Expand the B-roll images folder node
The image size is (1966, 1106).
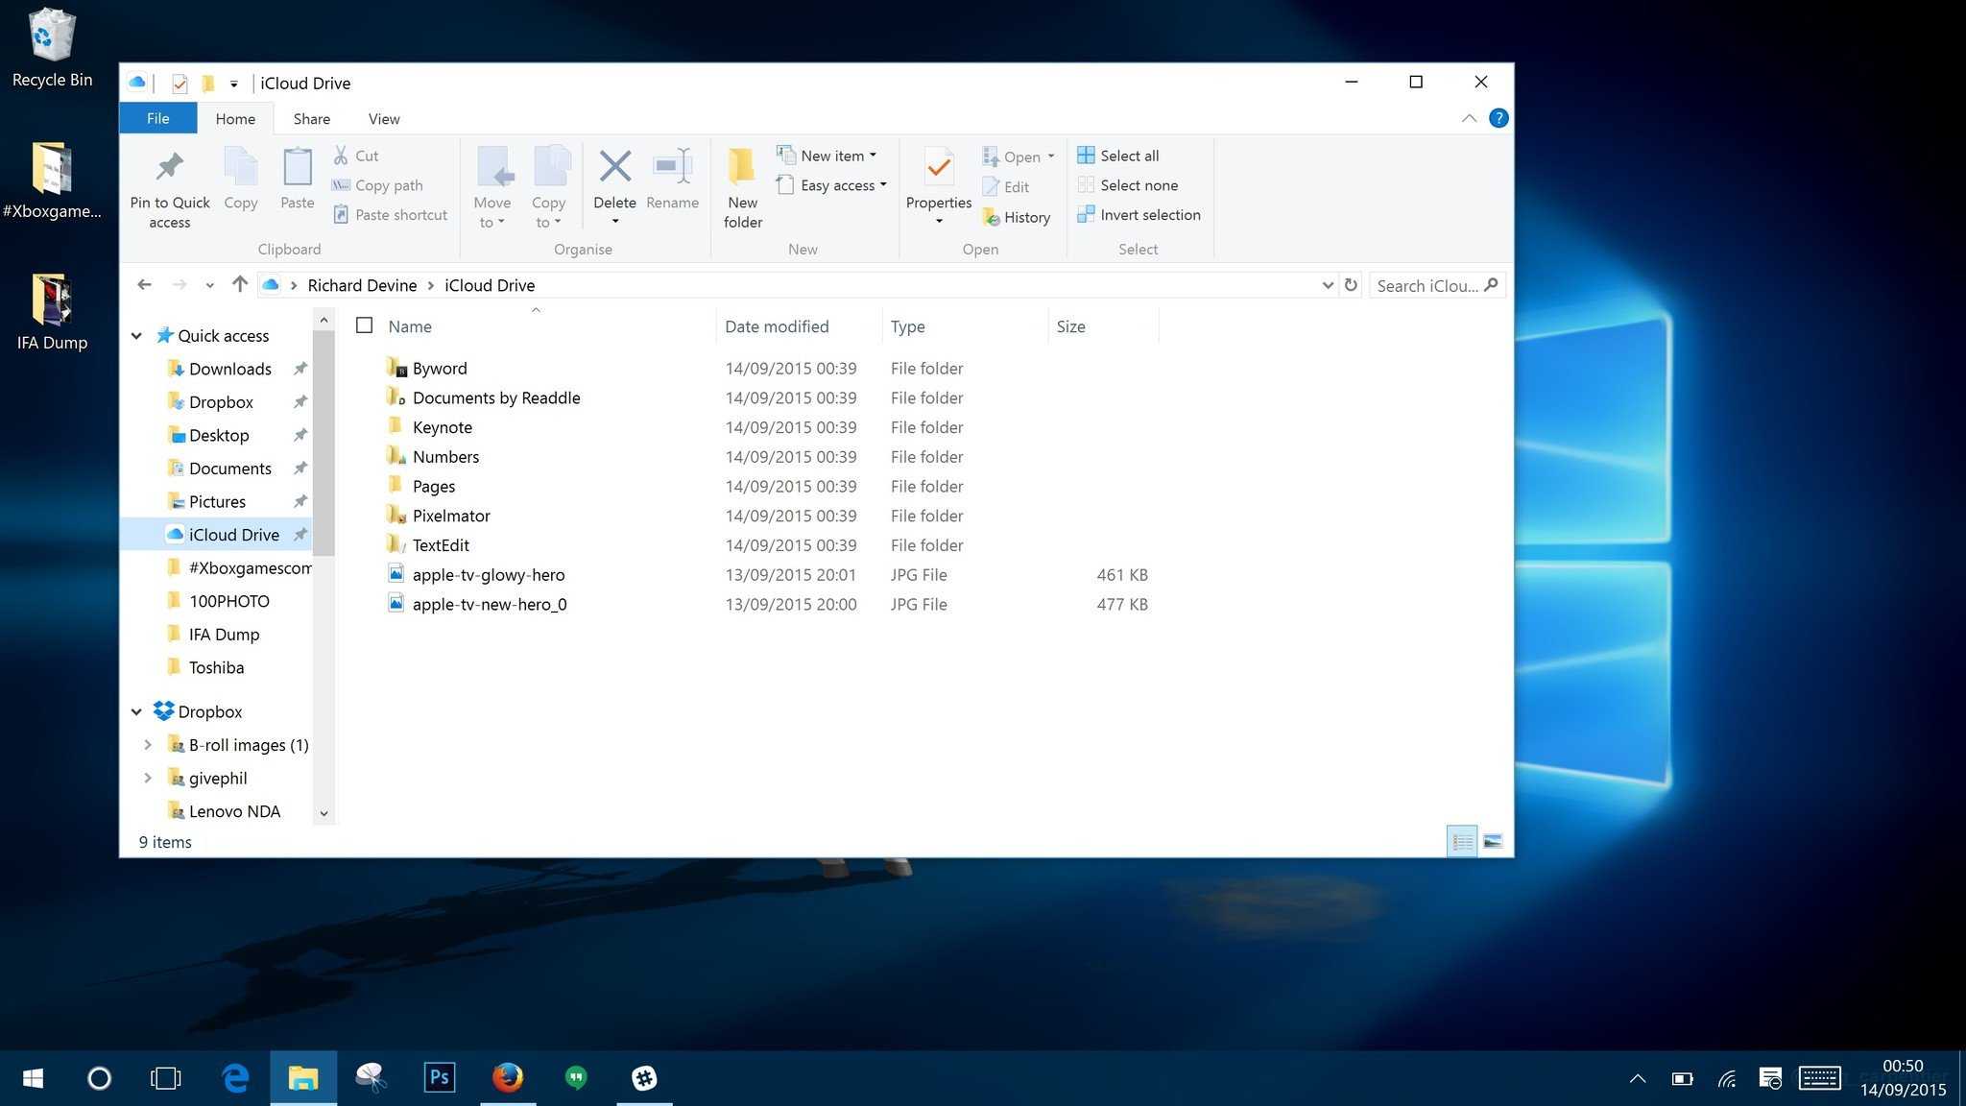click(x=148, y=744)
